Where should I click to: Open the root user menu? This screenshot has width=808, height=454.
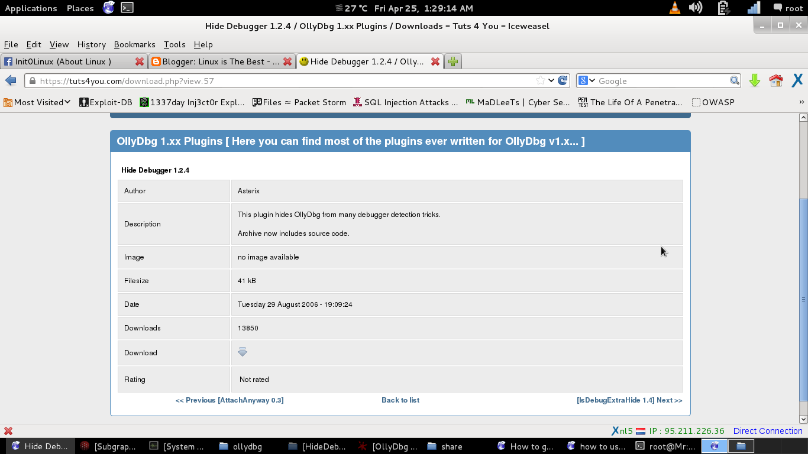pos(788,8)
